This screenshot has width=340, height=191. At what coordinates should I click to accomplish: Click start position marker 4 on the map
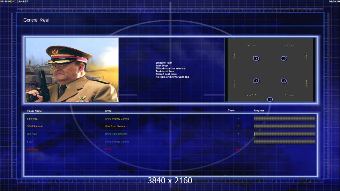[256, 59]
